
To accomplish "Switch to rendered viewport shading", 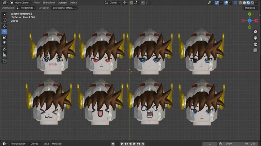I will pyautogui.click(x=252, y=3).
